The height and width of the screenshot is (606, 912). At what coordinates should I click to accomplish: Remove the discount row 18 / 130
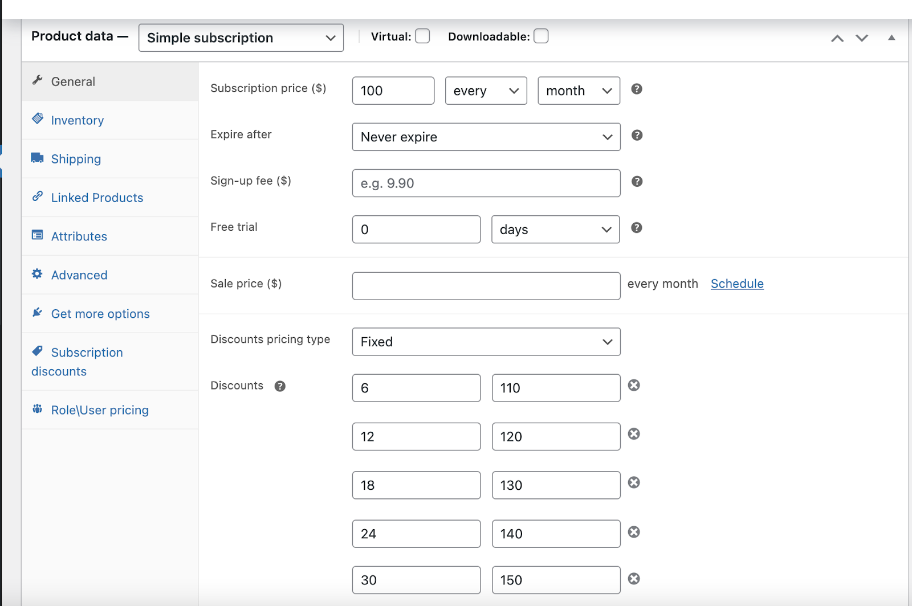tap(634, 482)
